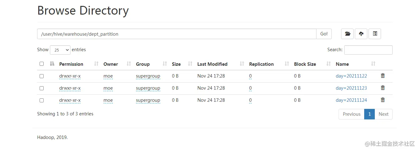Open the Show entries count dropdown
This screenshot has width=420, height=152.
click(60, 50)
